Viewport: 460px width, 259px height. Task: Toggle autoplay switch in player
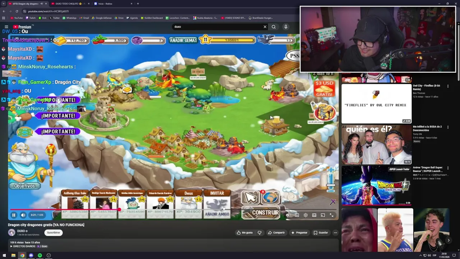pyautogui.click(x=287, y=215)
